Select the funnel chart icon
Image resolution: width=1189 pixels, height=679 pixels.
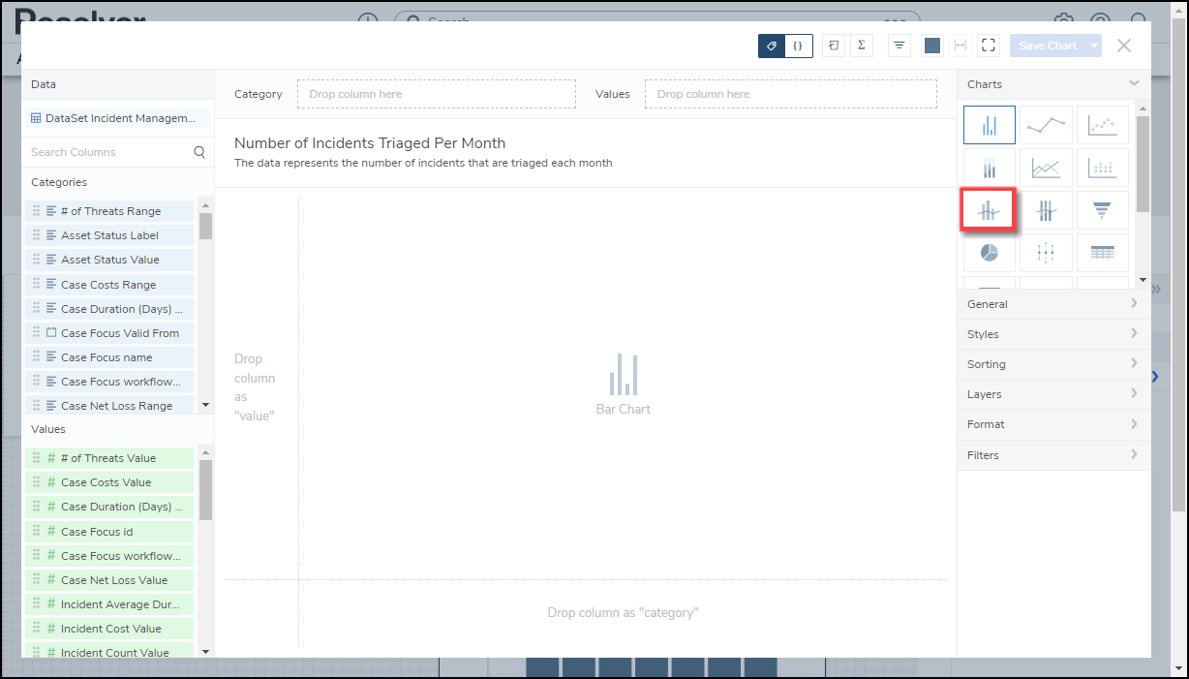pos(1102,210)
